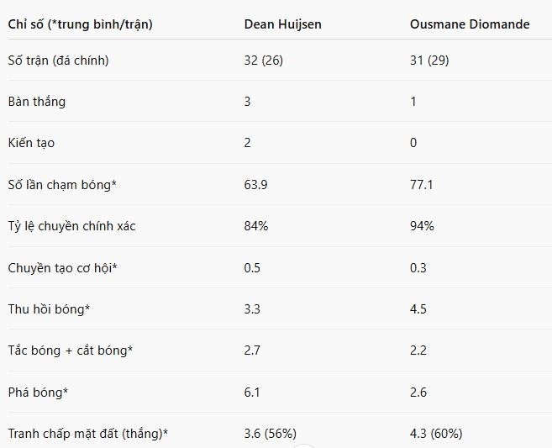Click the Ousmane Diomande column header
The height and width of the screenshot is (448, 552).
(x=470, y=24)
